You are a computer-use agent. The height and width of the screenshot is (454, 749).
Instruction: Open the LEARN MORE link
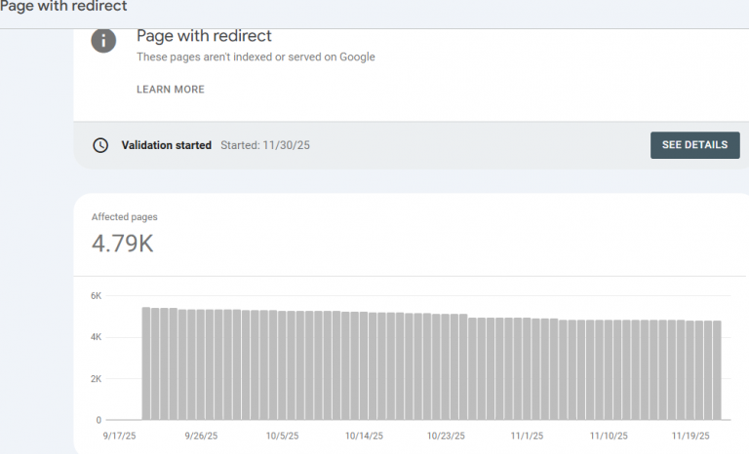coord(171,90)
